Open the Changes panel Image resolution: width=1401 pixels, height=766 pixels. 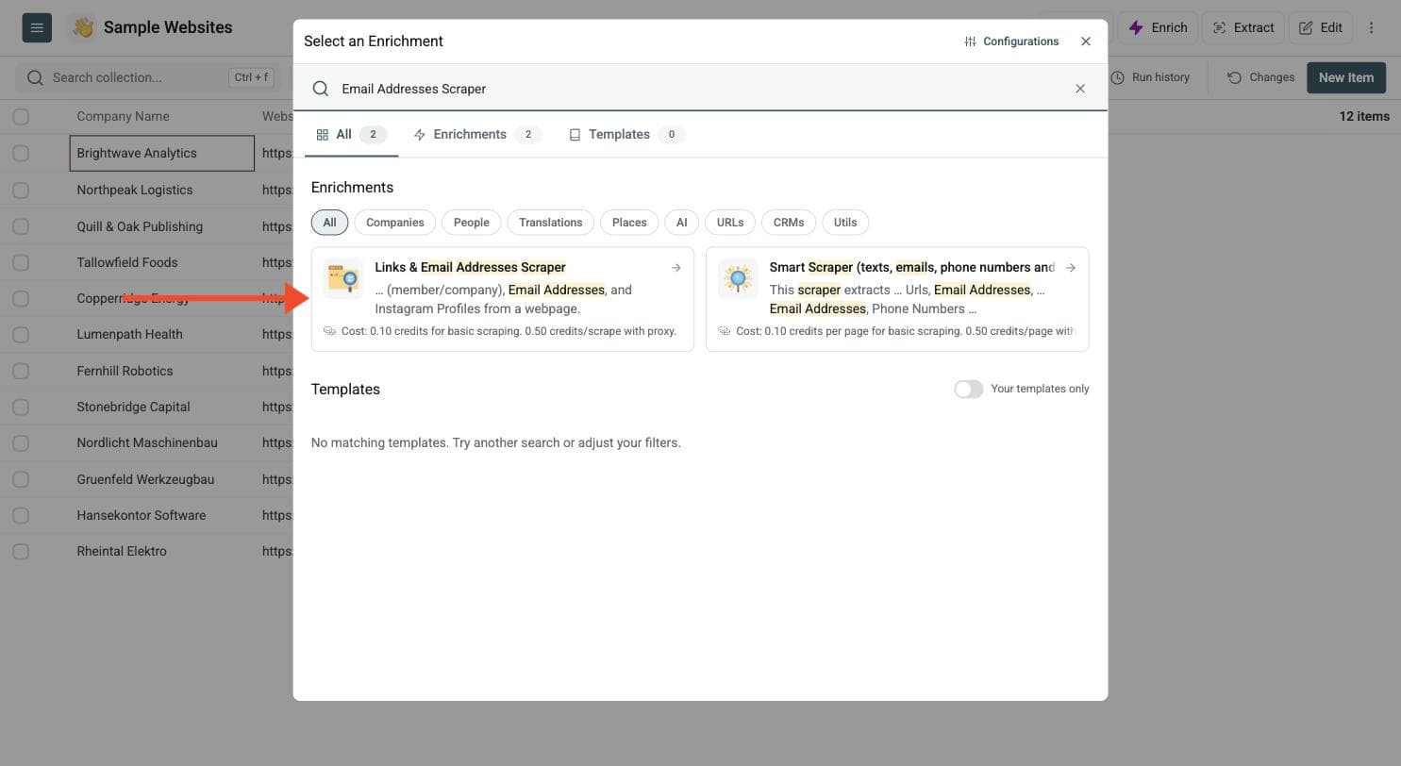tap(1260, 77)
